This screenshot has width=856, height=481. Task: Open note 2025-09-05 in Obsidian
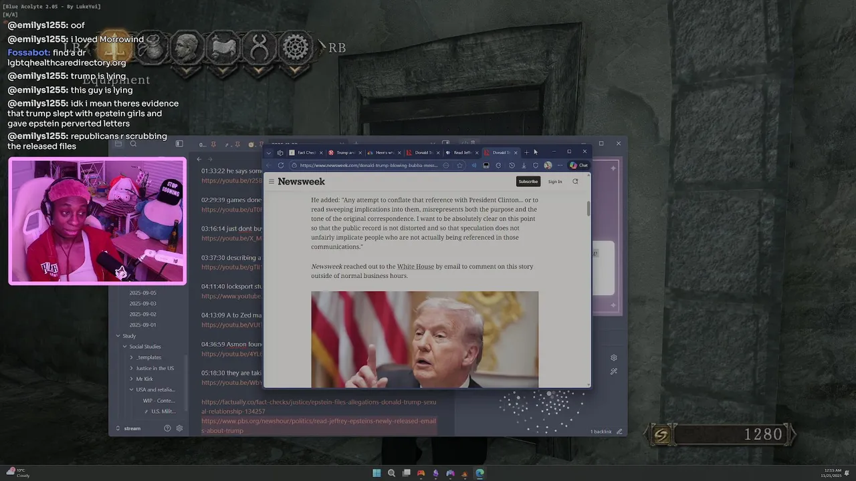[x=142, y=293]
